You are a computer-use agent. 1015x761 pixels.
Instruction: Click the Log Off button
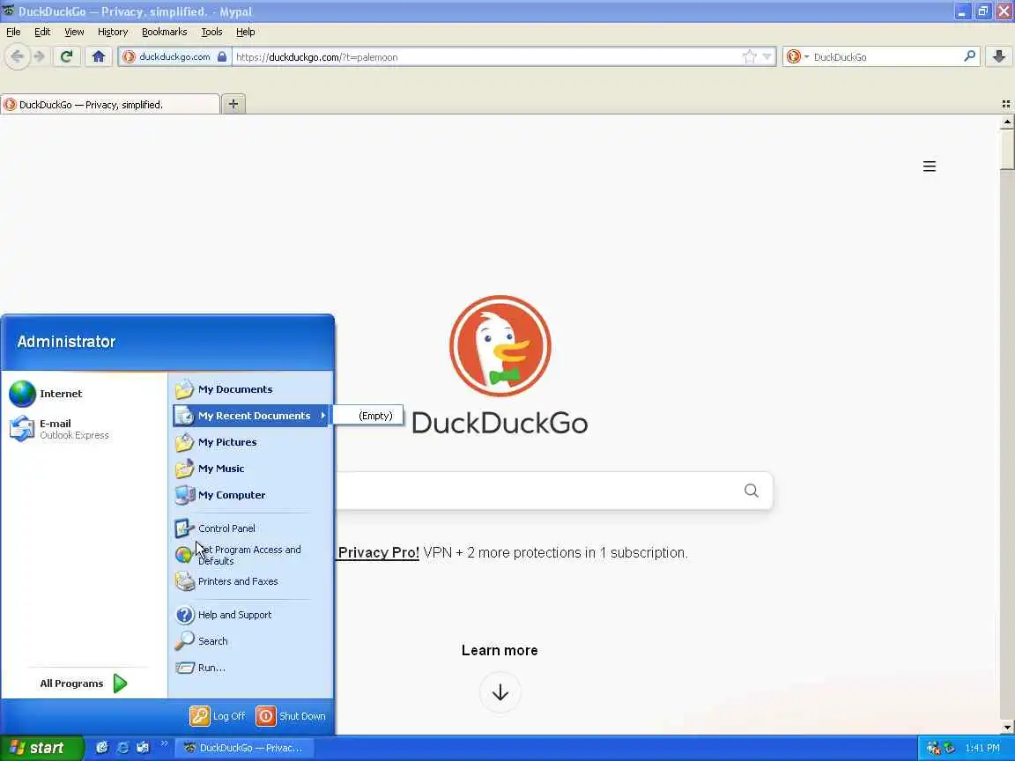[x=218, y=716]
